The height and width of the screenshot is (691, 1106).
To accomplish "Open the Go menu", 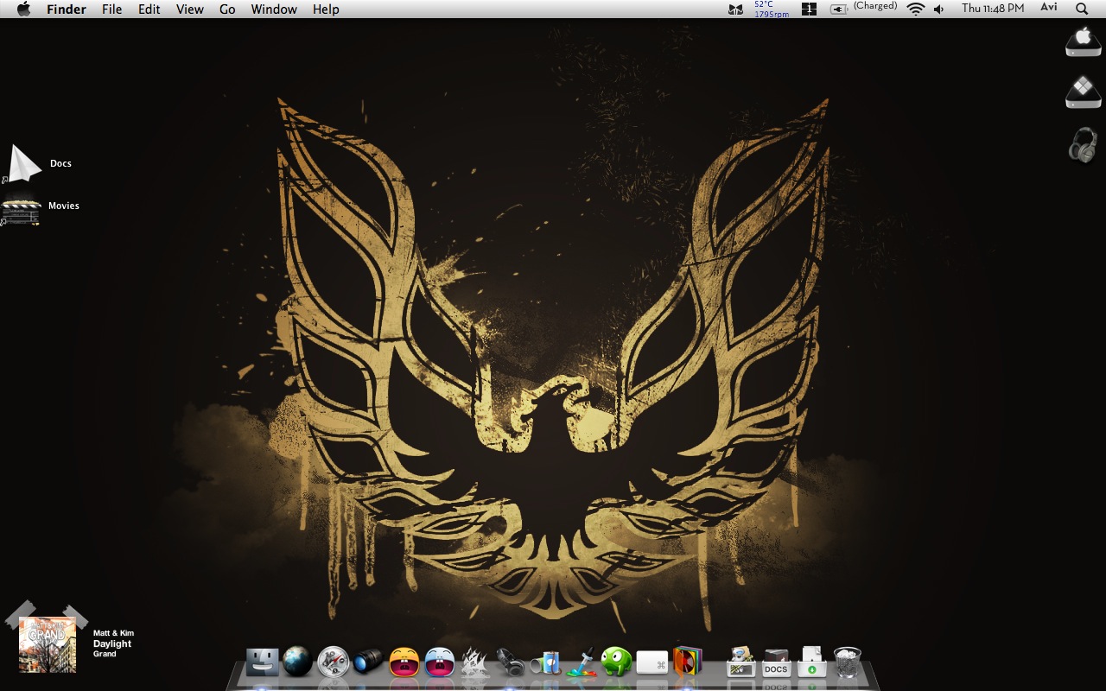I will coord(227,9).
